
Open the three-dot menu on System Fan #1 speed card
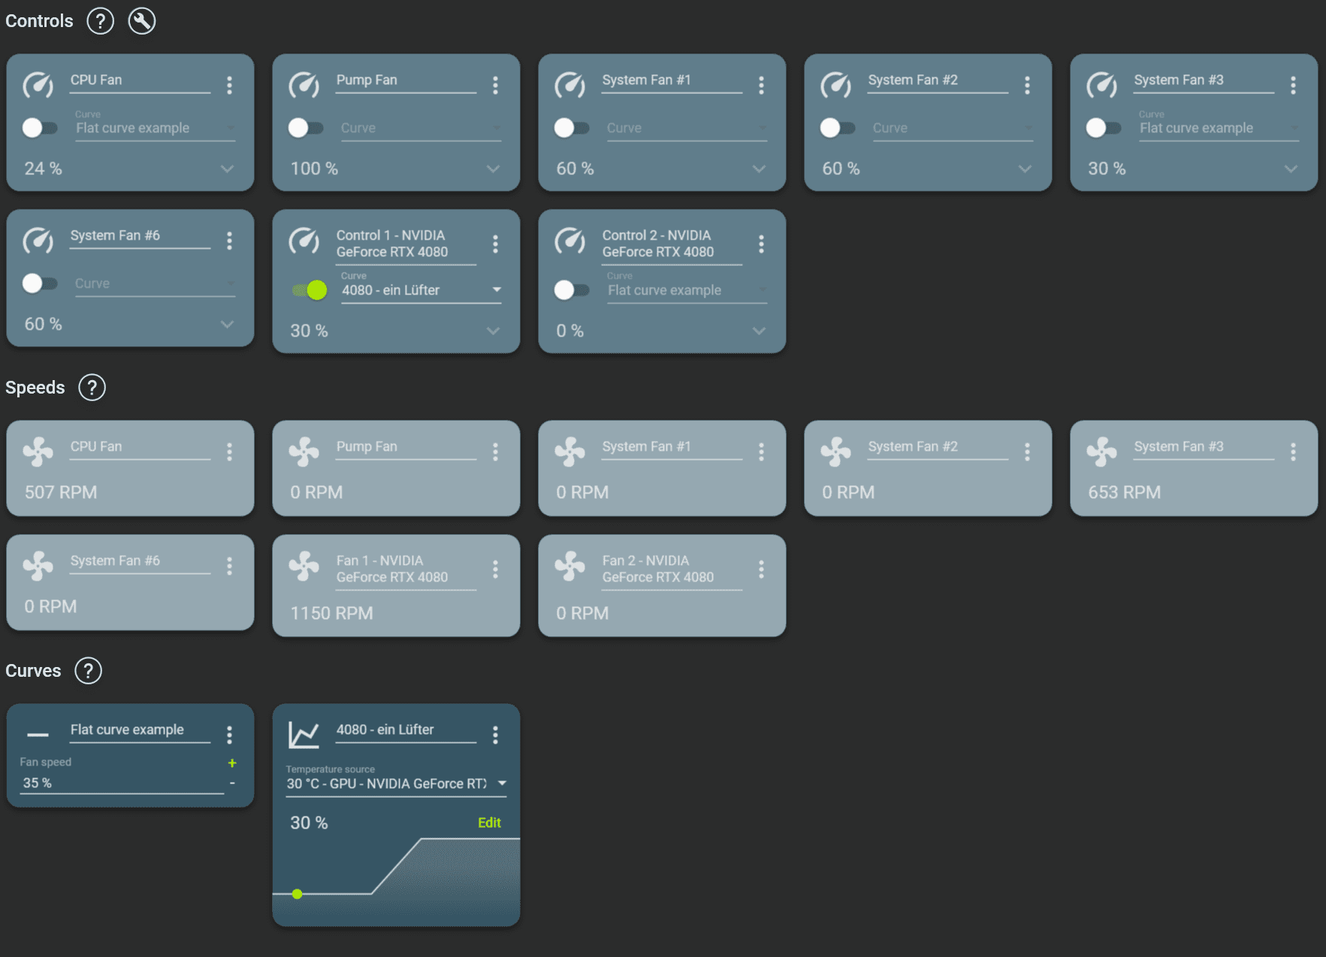tap(761, 451)
